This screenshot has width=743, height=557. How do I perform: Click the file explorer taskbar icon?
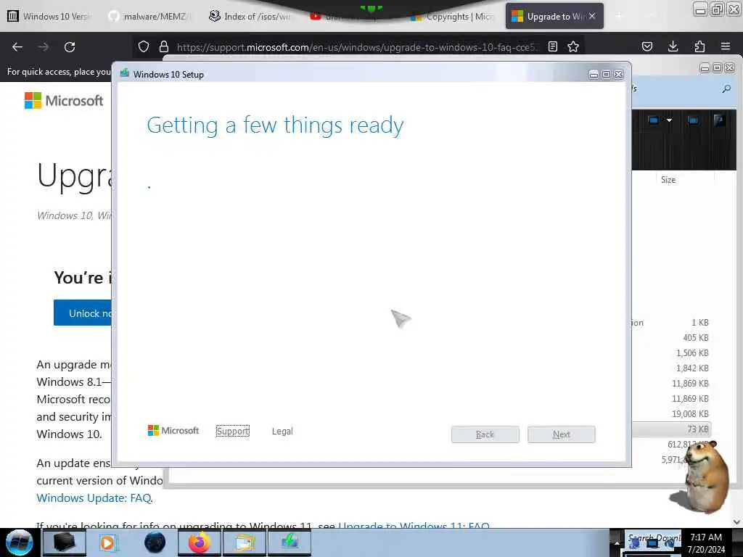[245, 542]
